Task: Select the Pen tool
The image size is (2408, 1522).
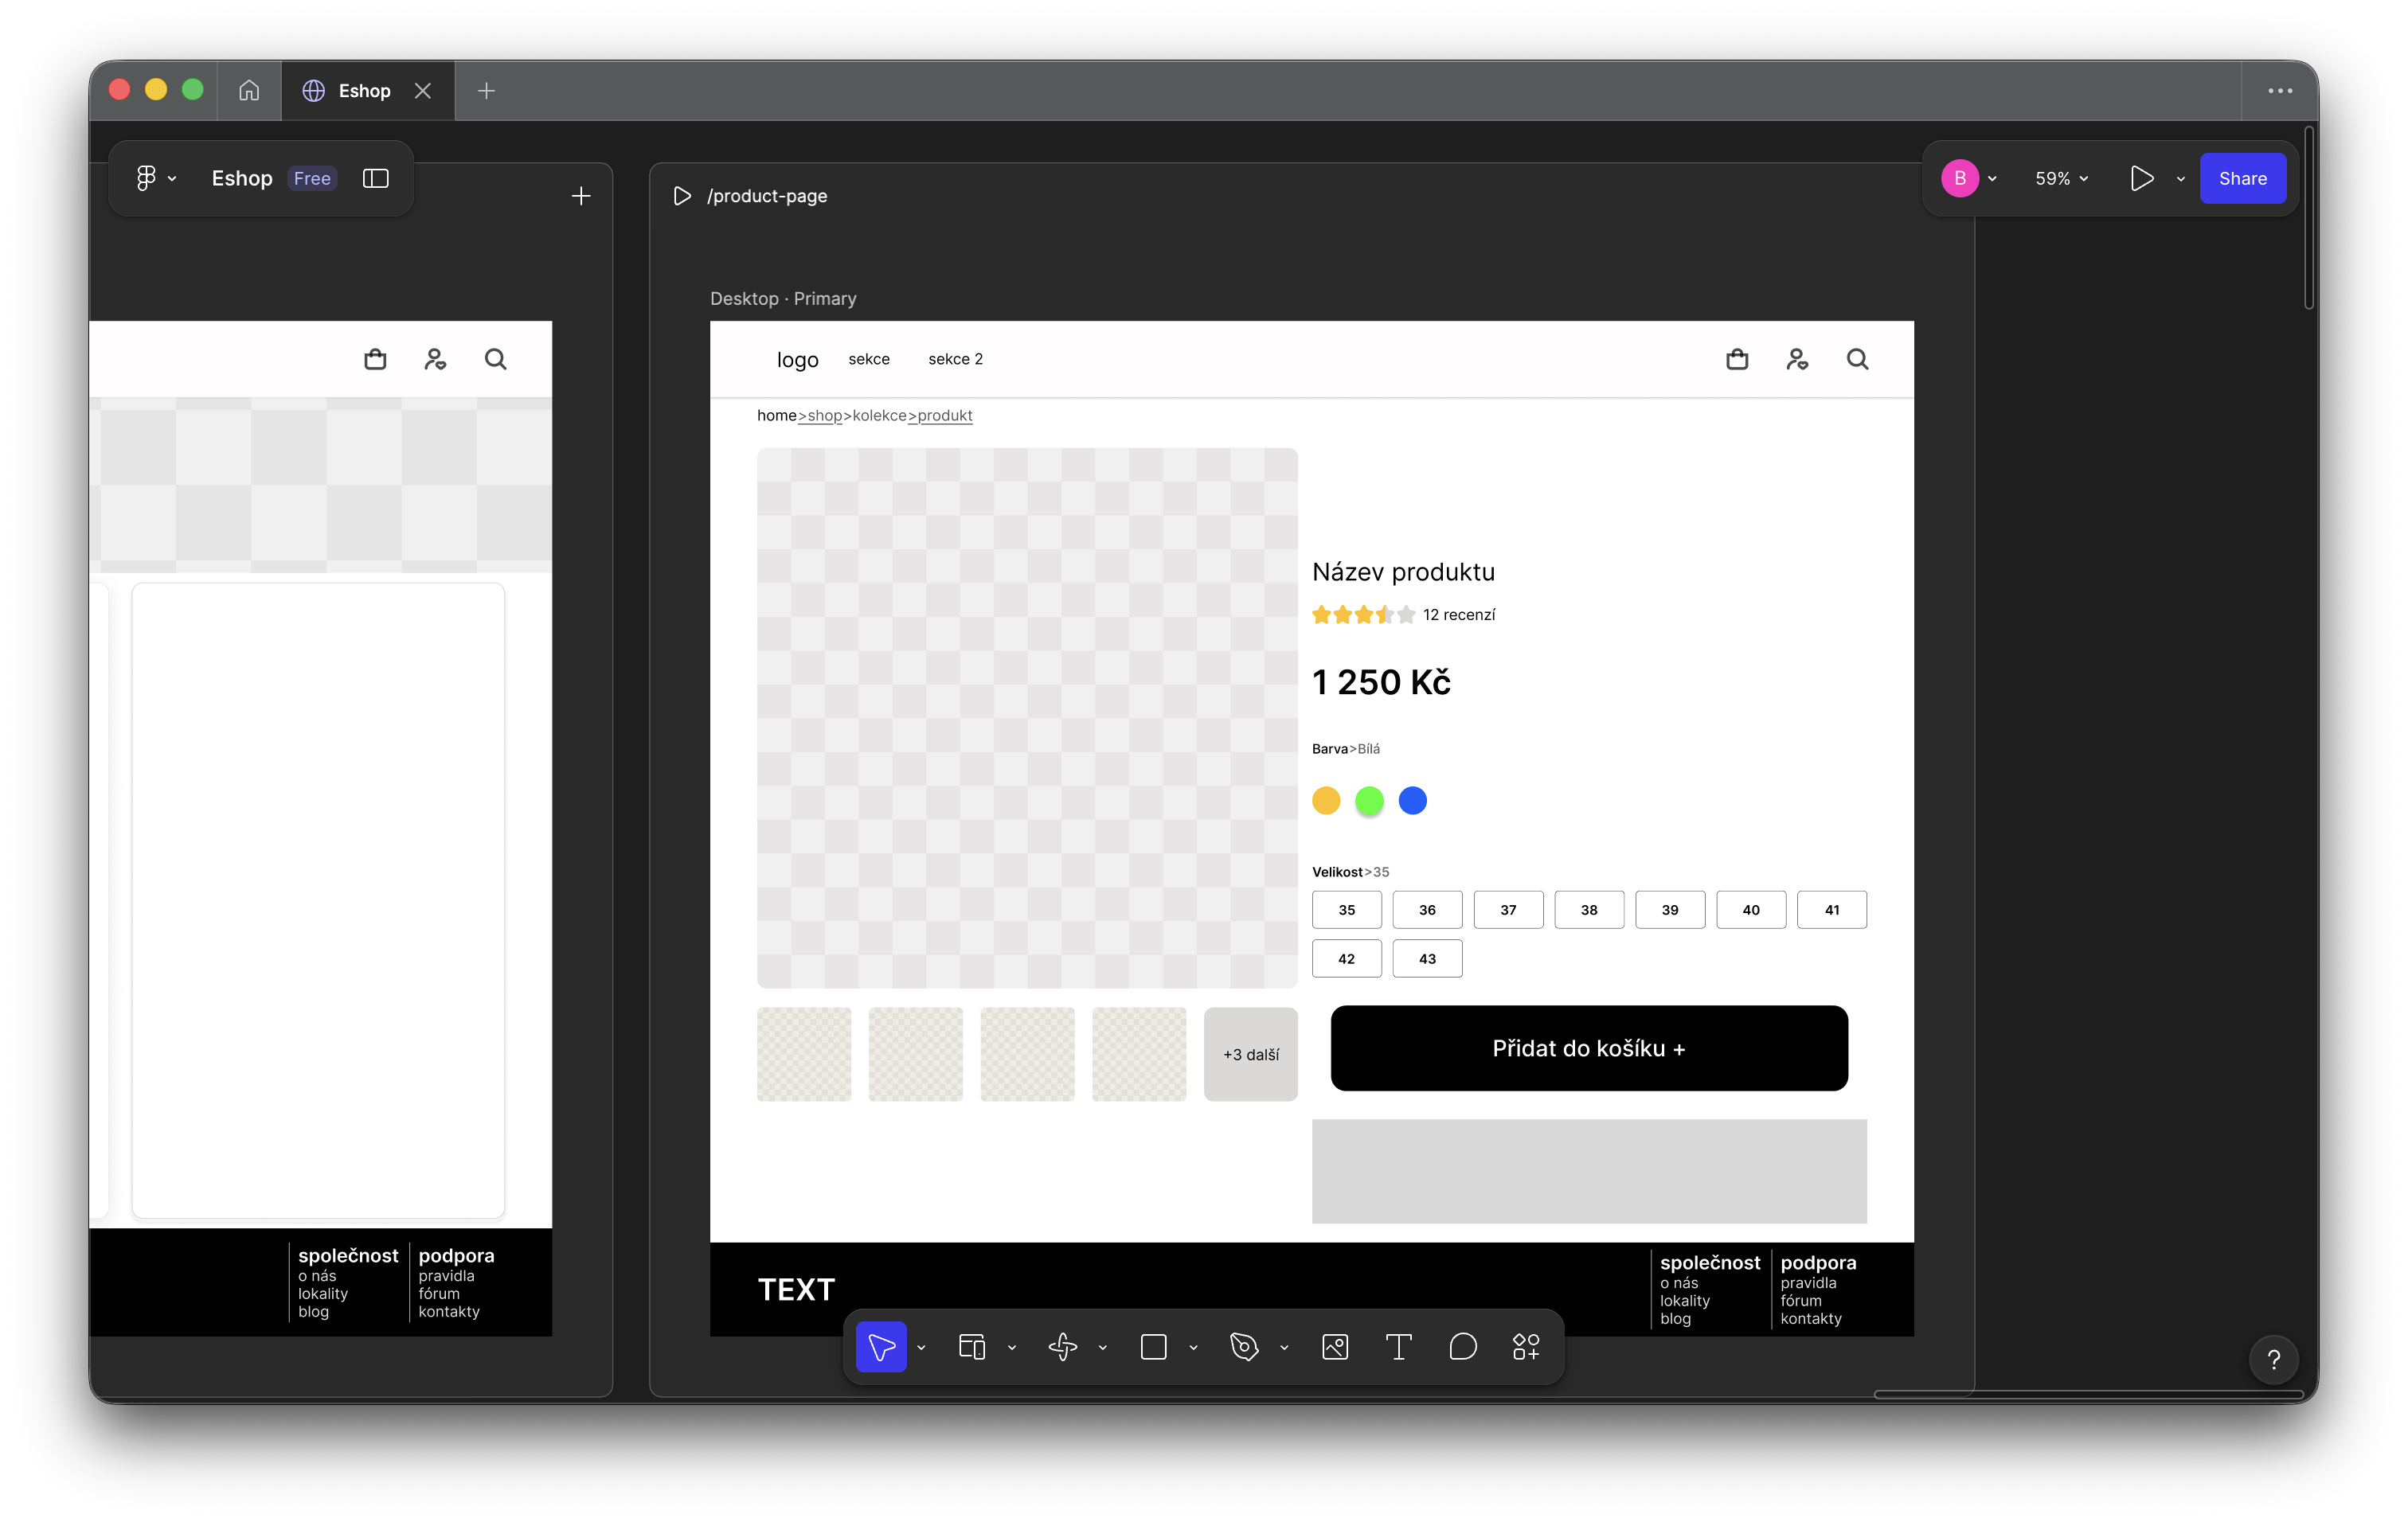Action: coord(1244,1347)
